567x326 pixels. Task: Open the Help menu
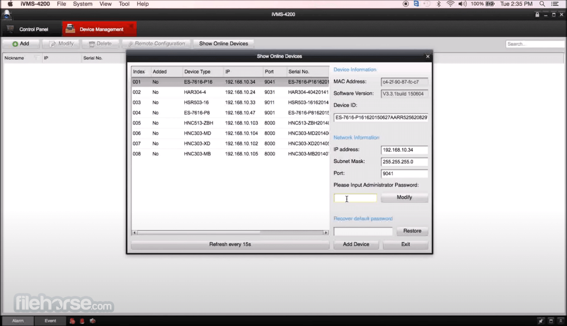point(142,4)
